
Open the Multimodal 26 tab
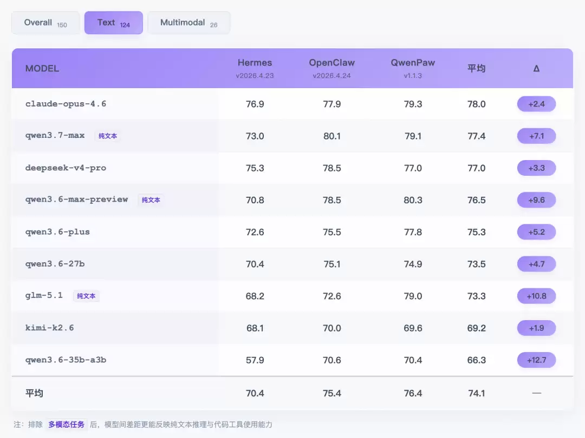tap(189, 23)
